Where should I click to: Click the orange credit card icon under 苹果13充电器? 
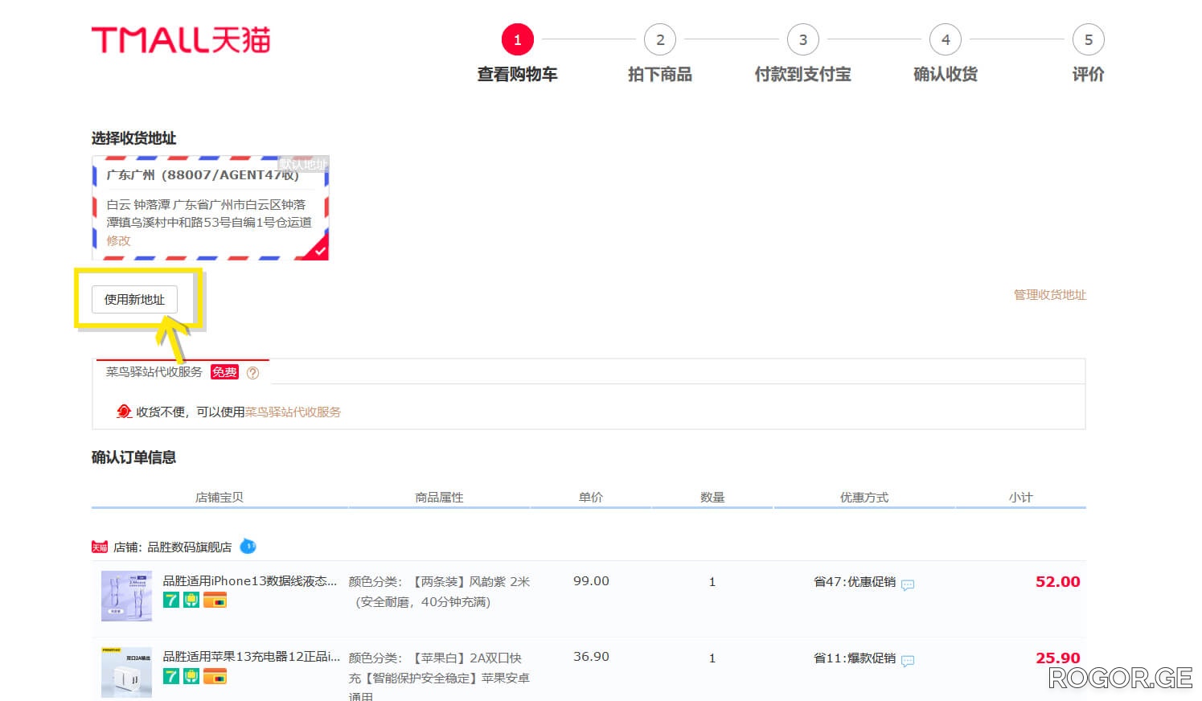(215, 676)
